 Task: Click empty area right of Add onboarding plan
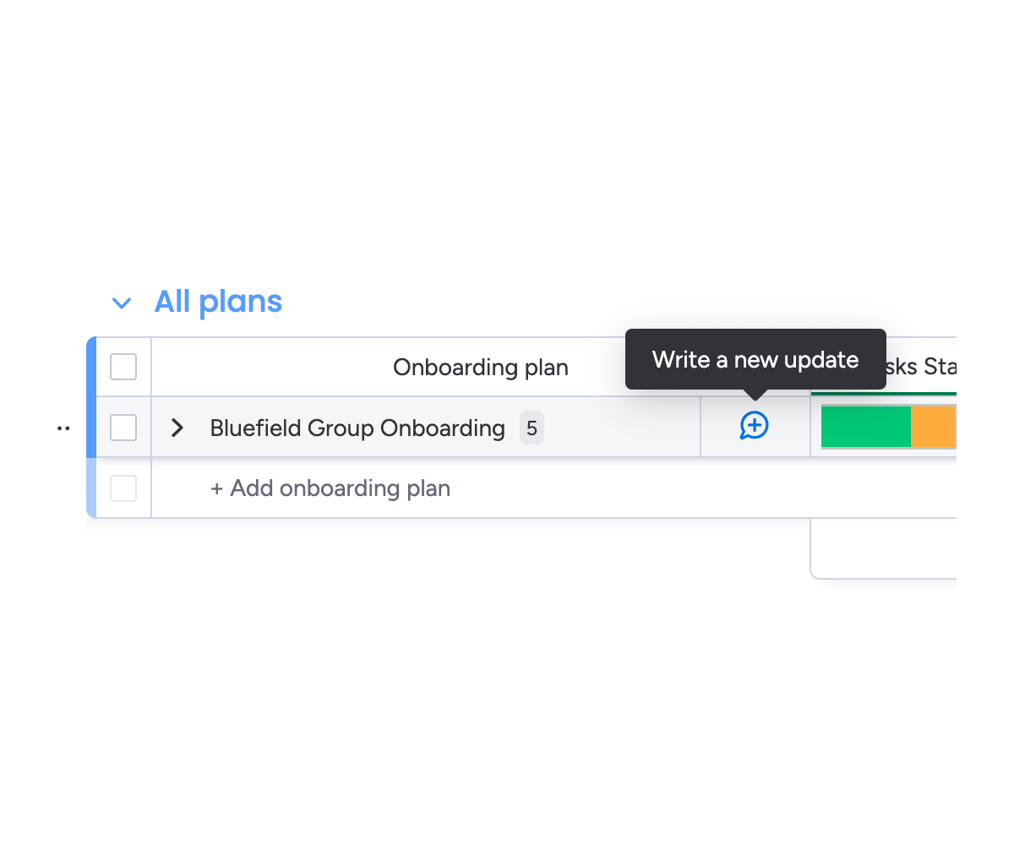676,488
